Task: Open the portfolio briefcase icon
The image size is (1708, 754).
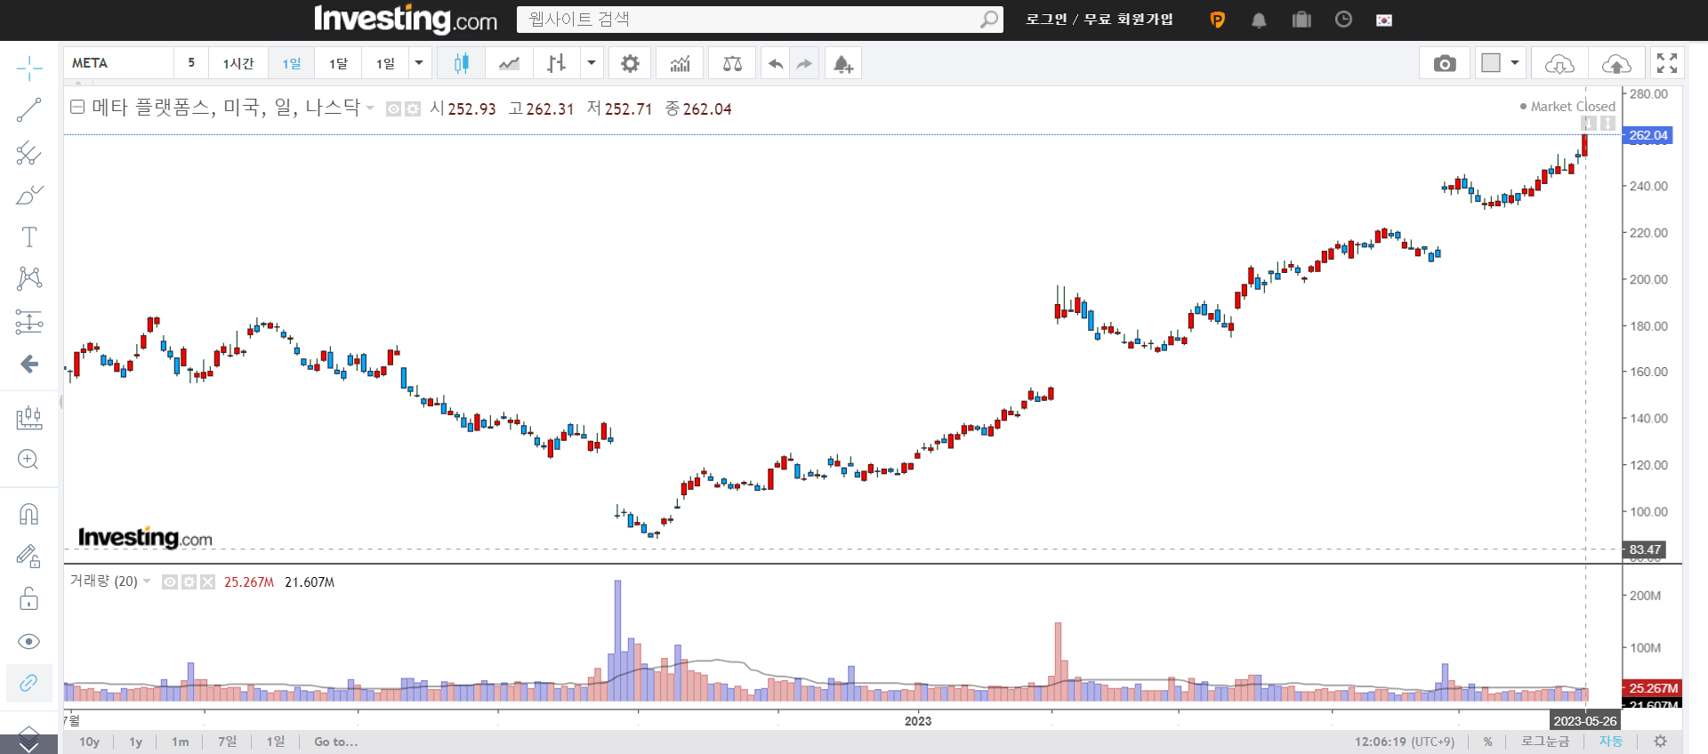Action: 1301,20
